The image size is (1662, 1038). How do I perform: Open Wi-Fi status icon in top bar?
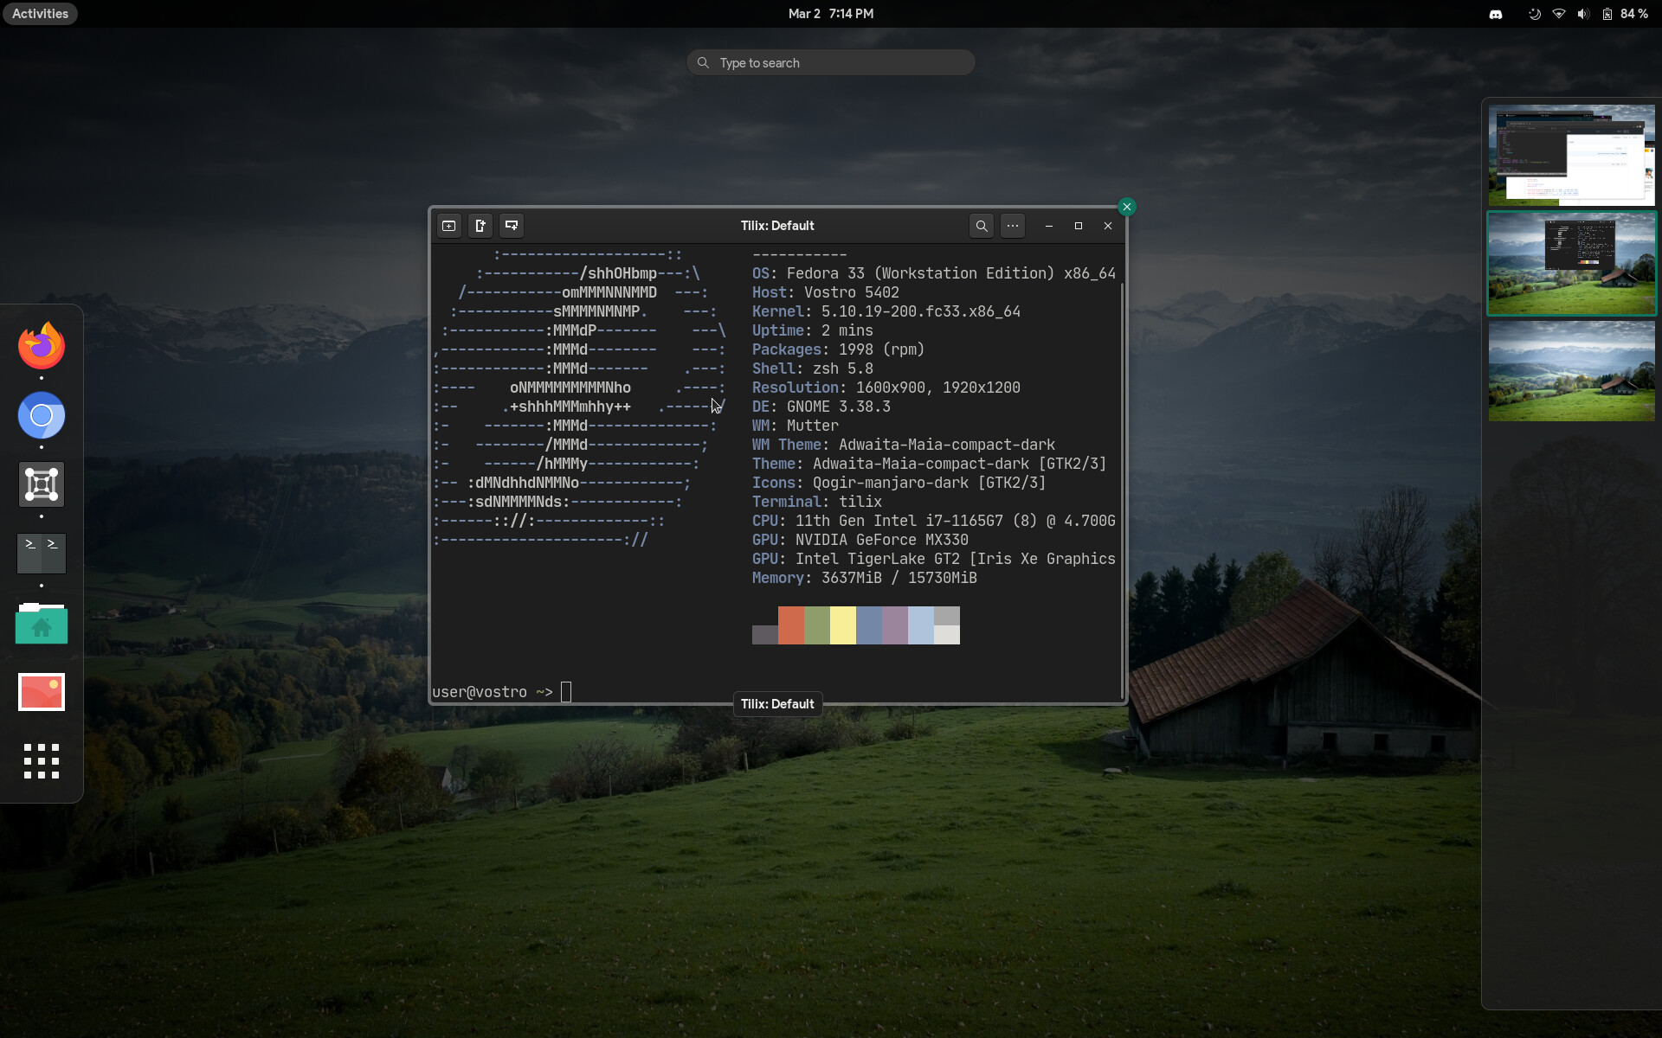pyautogui.click(x=1559, y=14)
